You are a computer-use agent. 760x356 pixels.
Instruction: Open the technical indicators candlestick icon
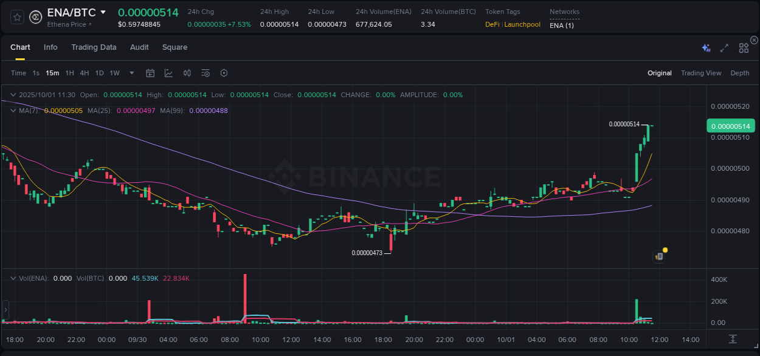[187, 72]
